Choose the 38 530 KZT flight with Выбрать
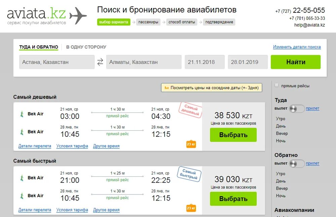This screenshot has width=336, height=217. (234, 135)
